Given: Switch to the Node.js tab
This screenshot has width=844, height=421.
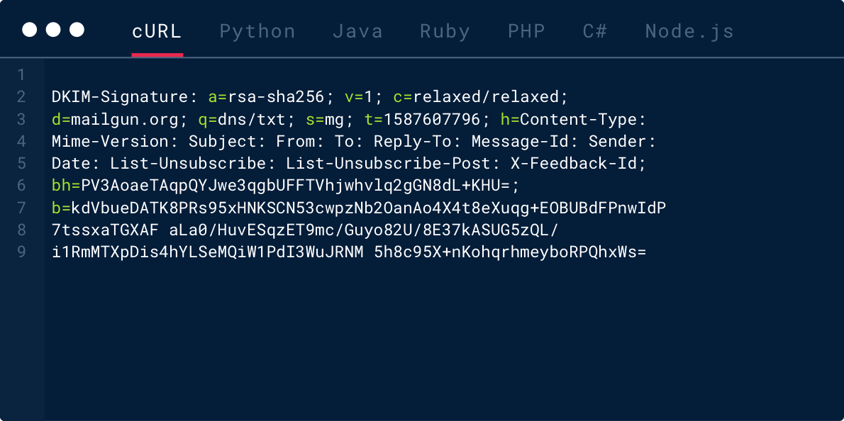Looking at the screenshot, I should click(689, 31).
